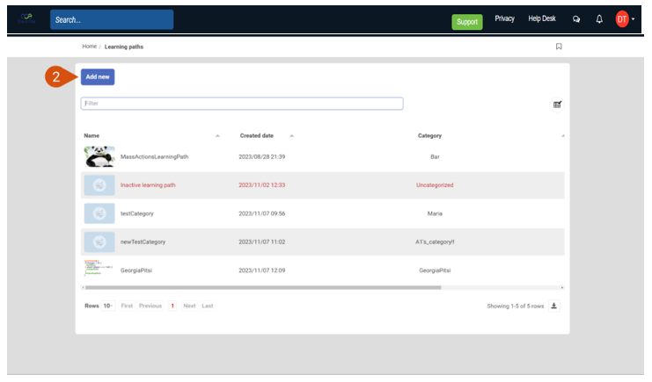Click the date 2023/08/28 21:39

coord(262,157)
